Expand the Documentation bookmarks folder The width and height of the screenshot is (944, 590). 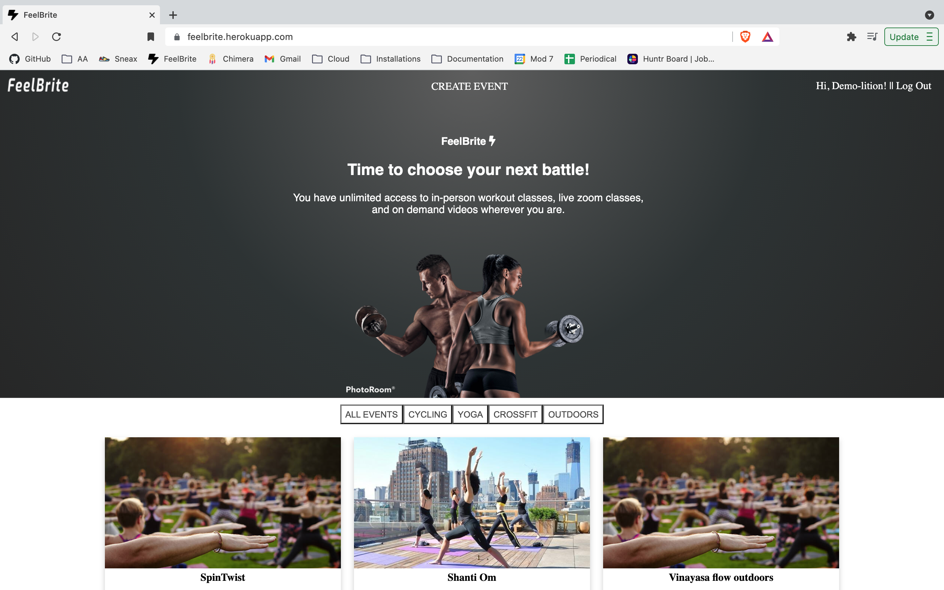(467, 59)
